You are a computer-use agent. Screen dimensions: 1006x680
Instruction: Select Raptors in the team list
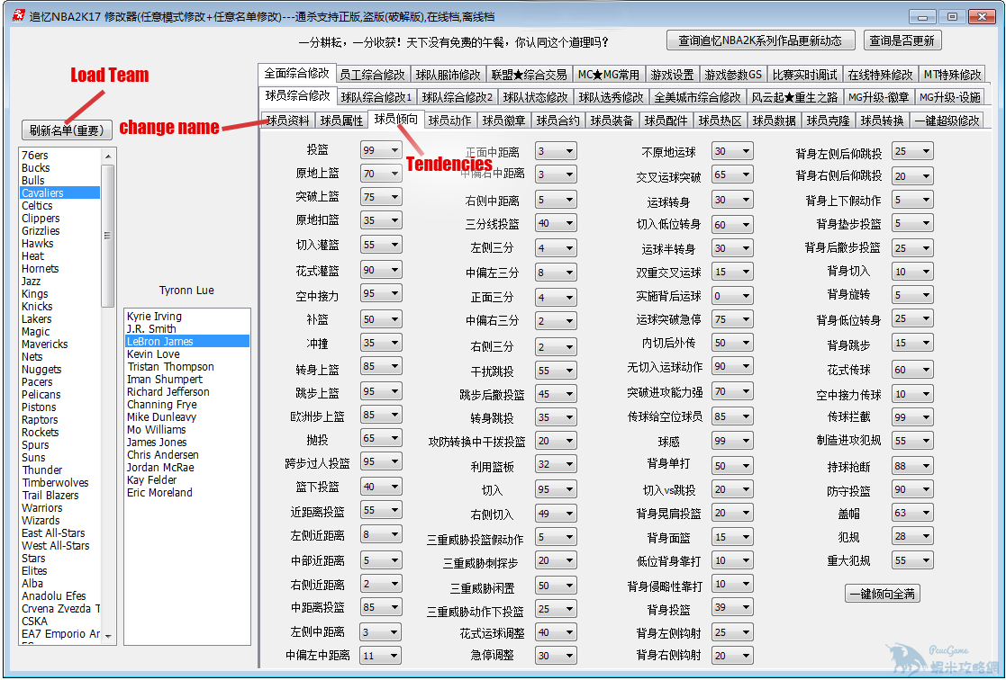60,420
